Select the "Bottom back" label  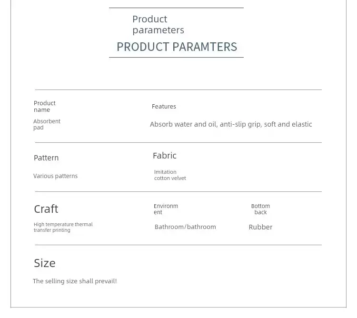pyautogui.click(x=260, y=209)
